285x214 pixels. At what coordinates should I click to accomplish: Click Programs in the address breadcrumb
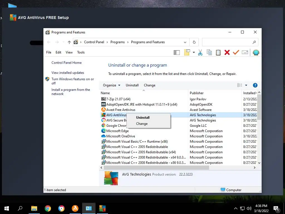pos(117,42)
